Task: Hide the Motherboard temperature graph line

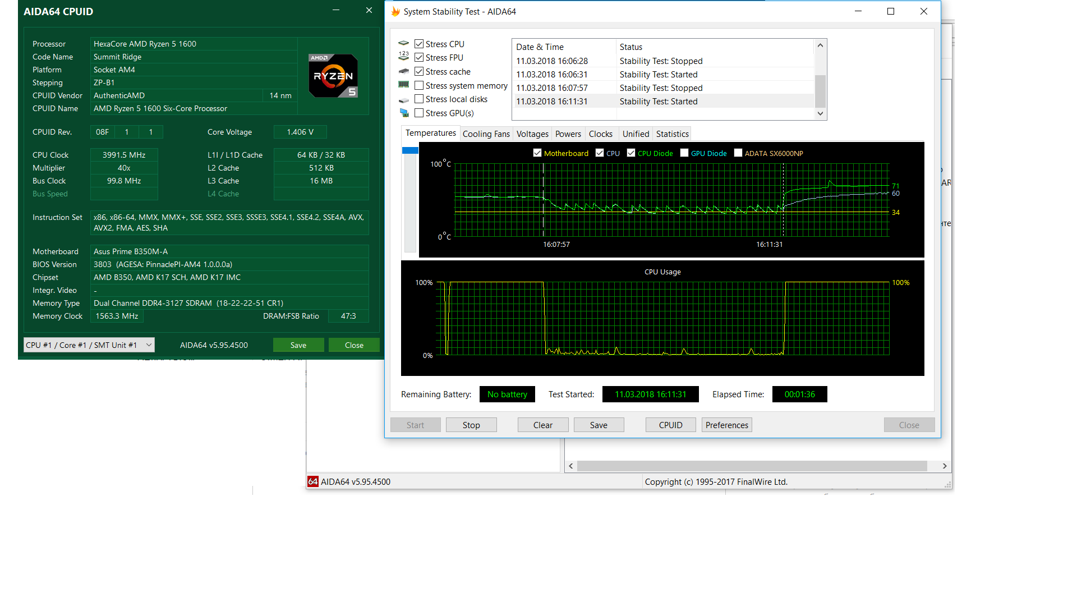Action: click(537, 153)
